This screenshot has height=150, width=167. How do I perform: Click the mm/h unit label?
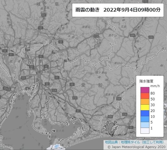click(155, 86)
